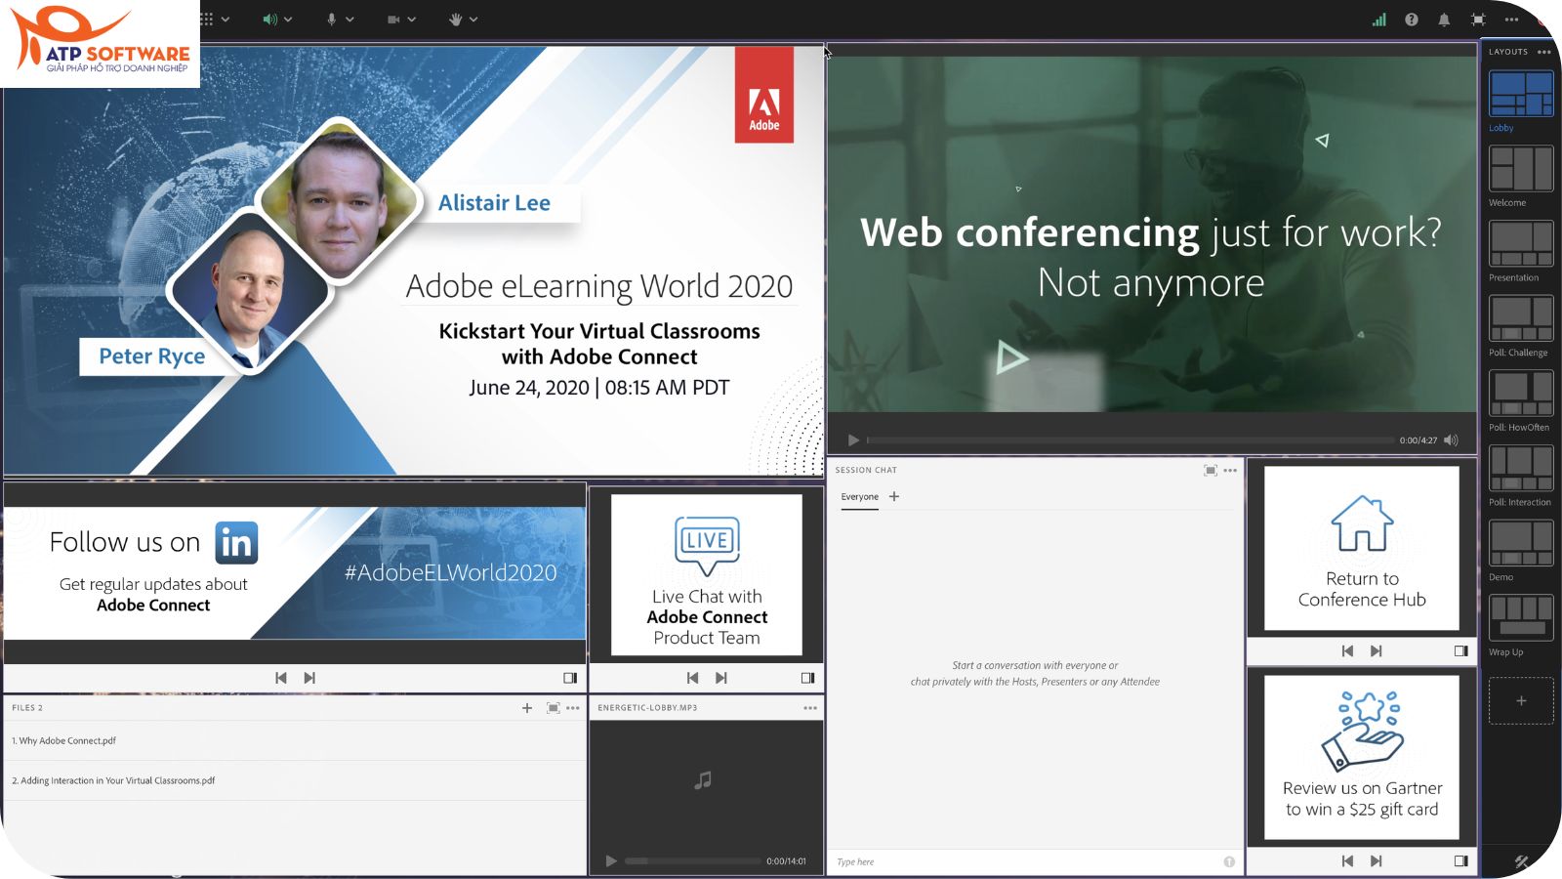Select the Presentation layout
The height and width of the screenshot is (879, 1562).
(x=1520, y=246)
